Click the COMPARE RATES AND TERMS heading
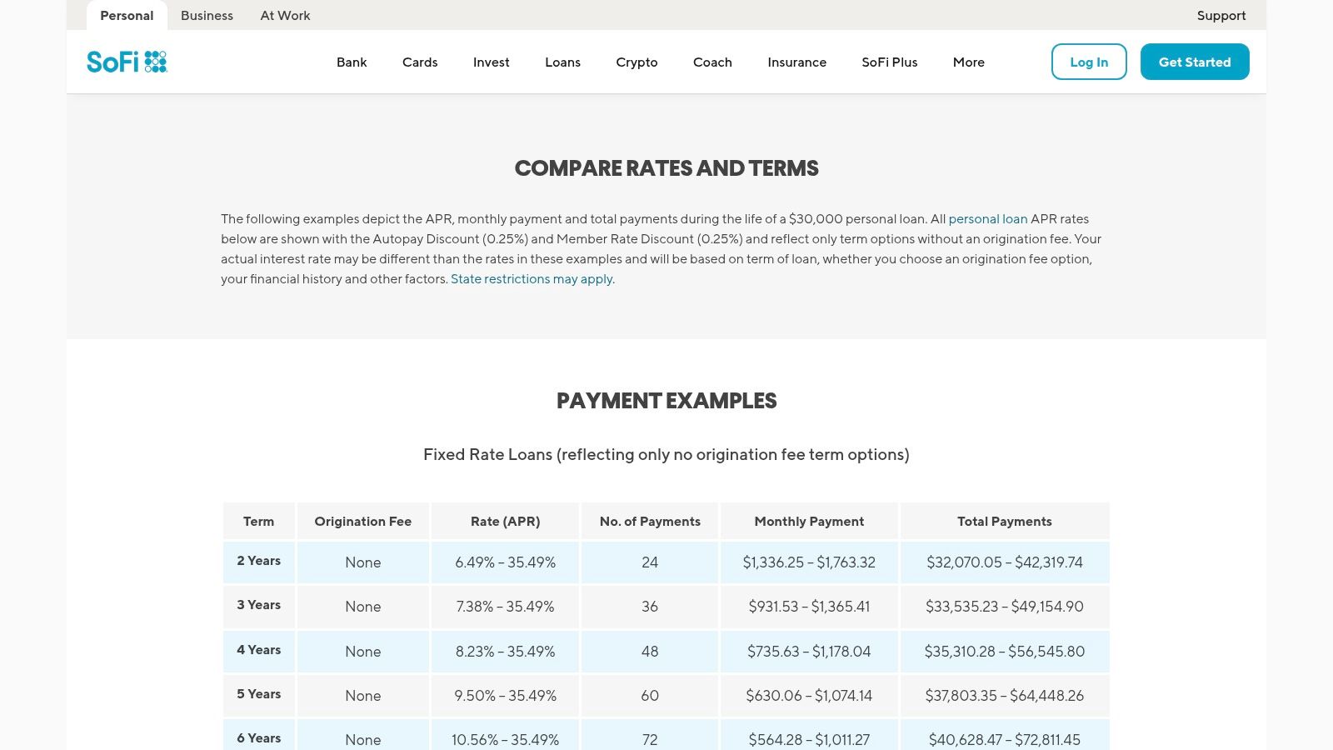The height and width of the screenshot is (750, 1333). coord(666,168)
